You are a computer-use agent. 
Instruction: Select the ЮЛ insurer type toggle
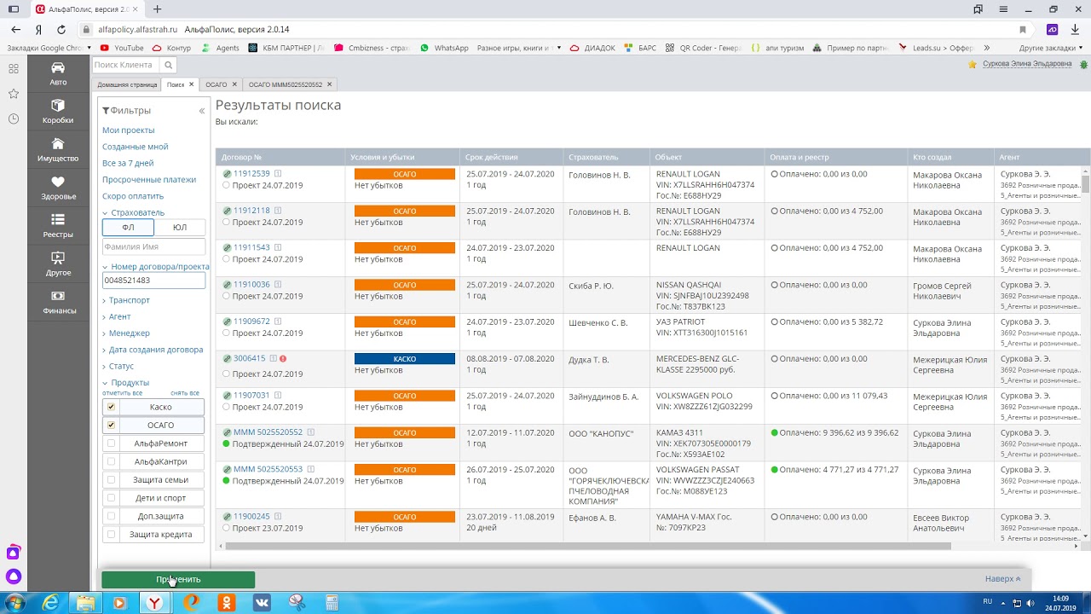pos(180,228)
